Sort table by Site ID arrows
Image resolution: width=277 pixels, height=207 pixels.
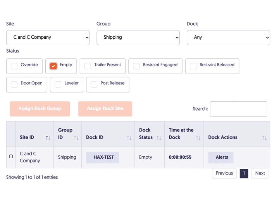[48, 138]
